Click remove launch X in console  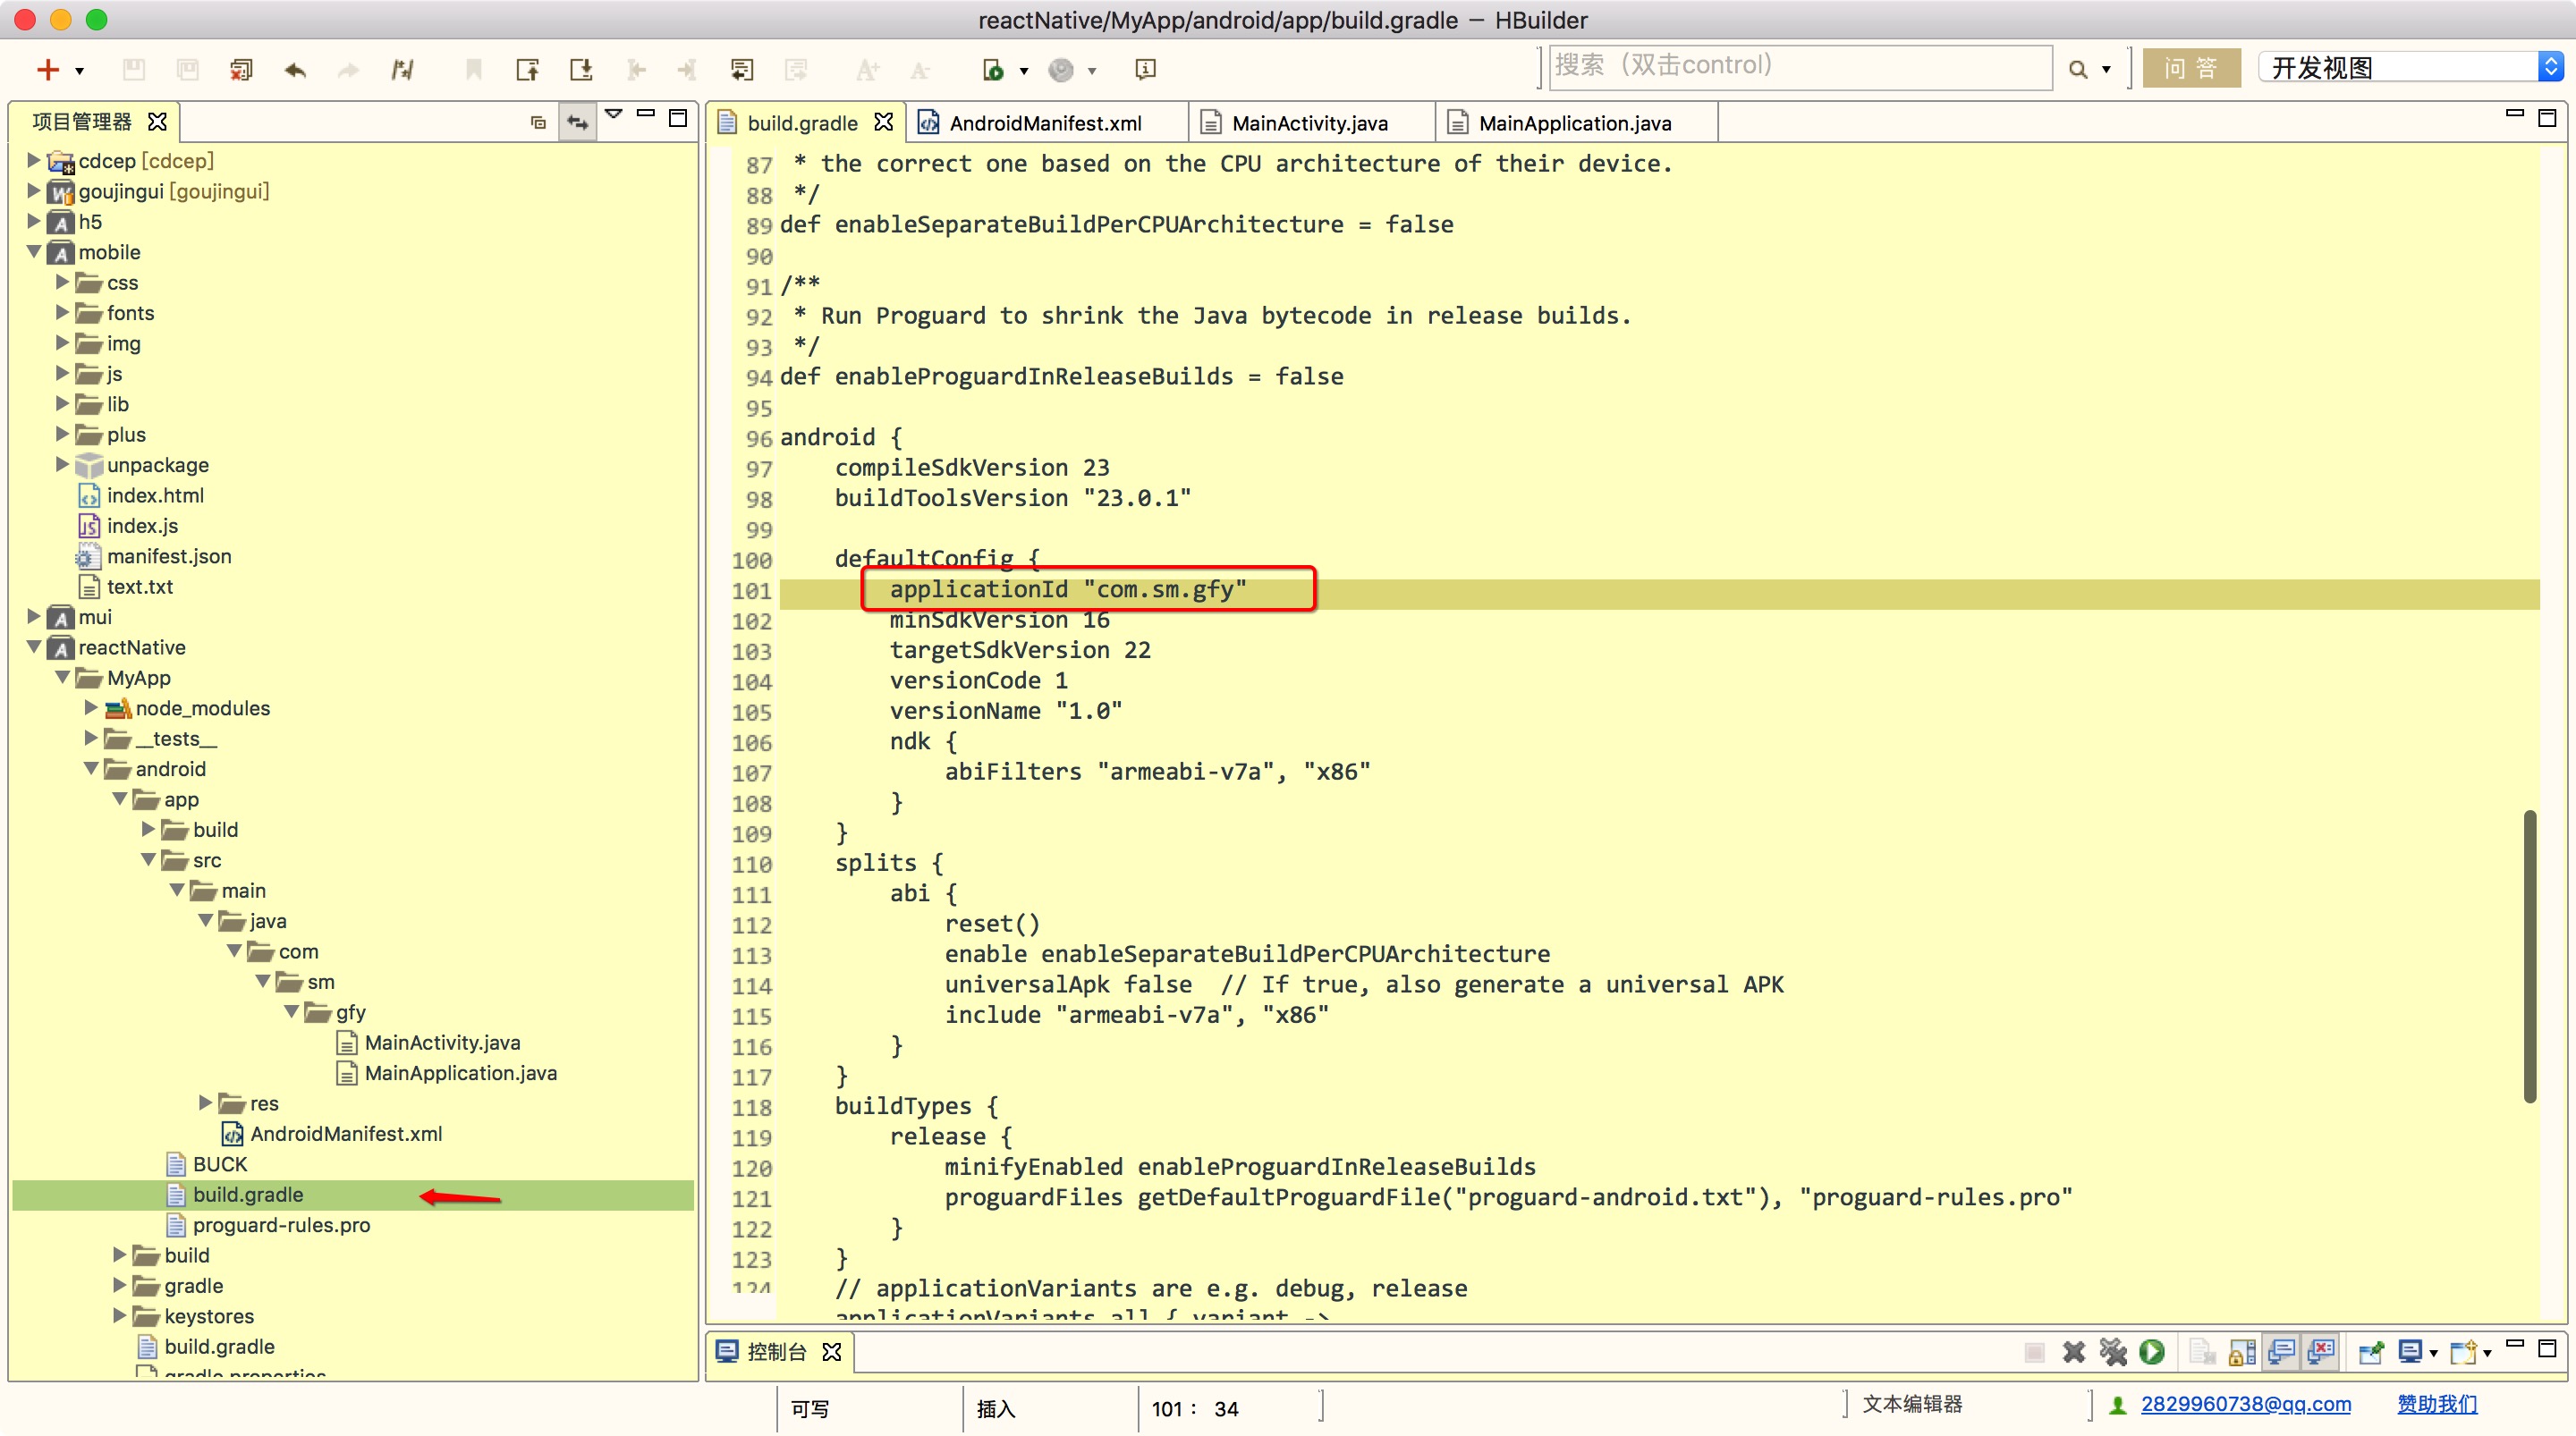[2074, 1352]
